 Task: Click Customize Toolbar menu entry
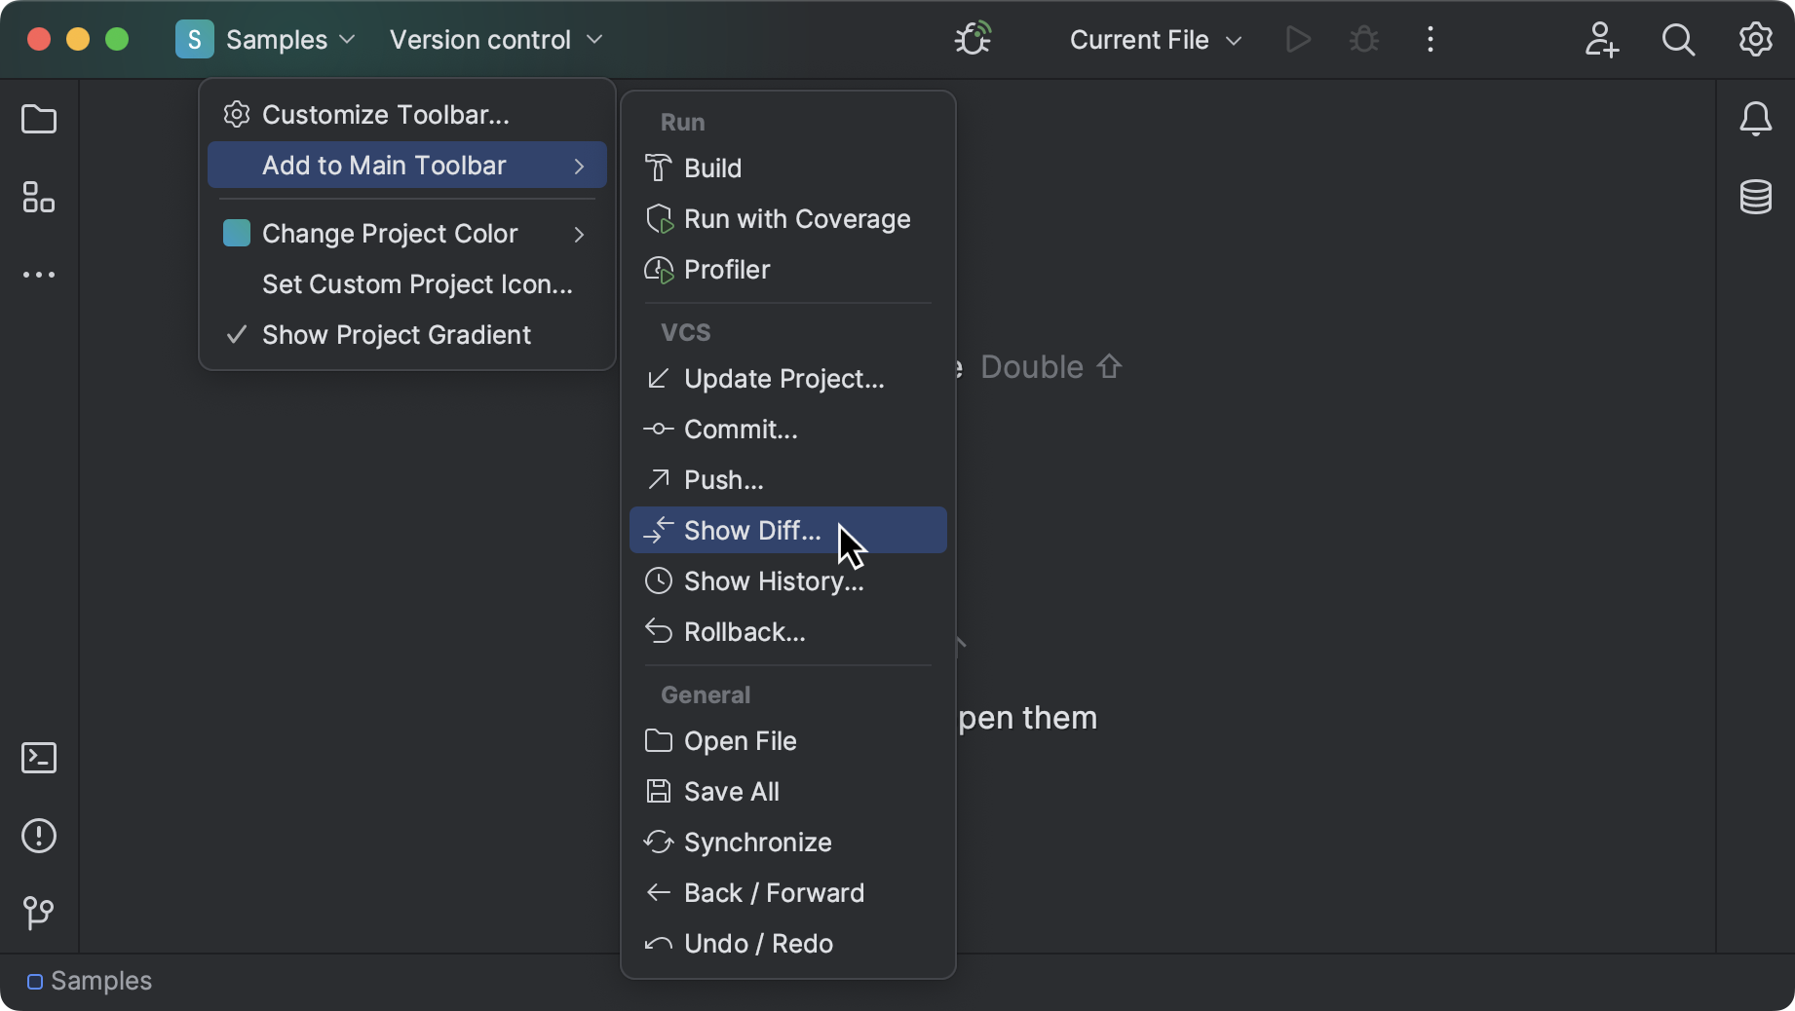pos(385,114)
